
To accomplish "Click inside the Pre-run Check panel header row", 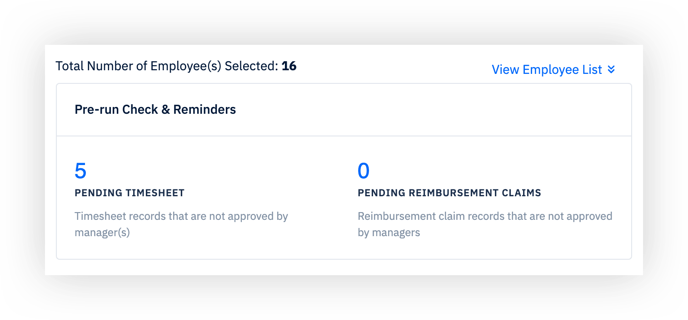I will (x=344, y=109).
